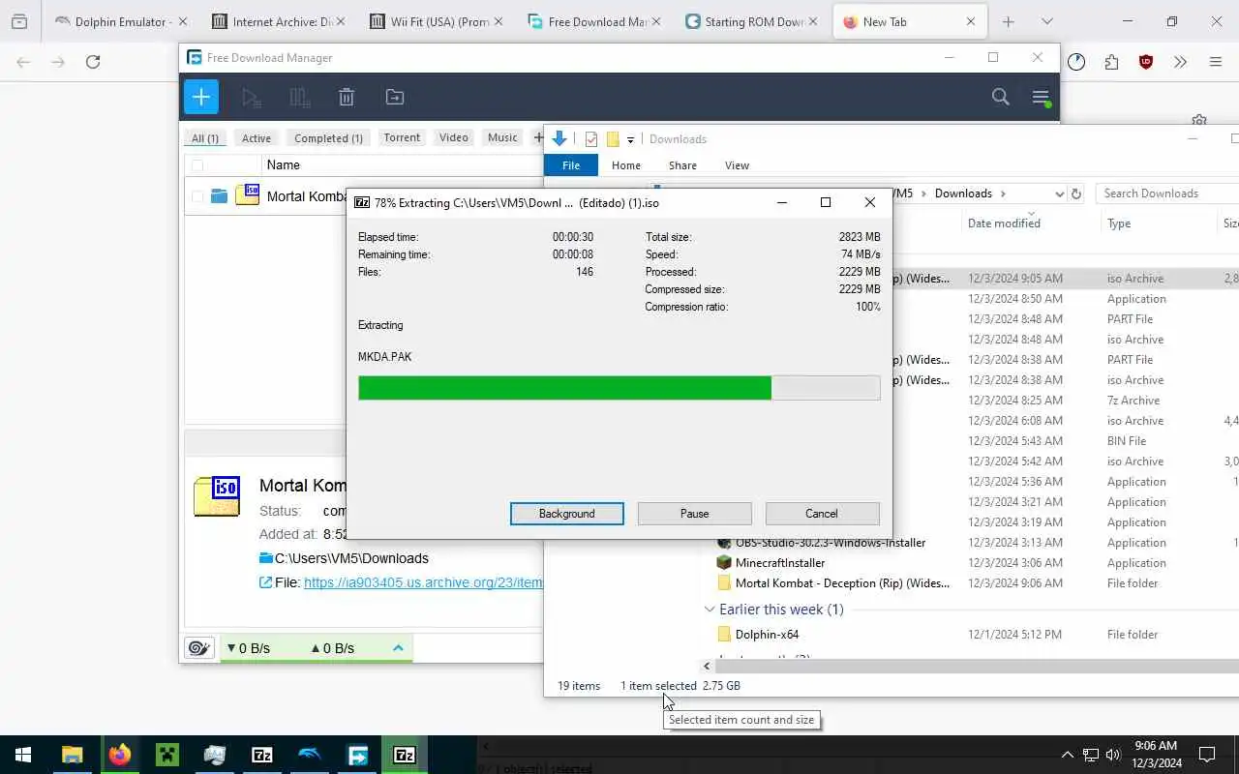Open the FDM hamburger menu
The image size is (1239, 774).
click(1041, 97)
